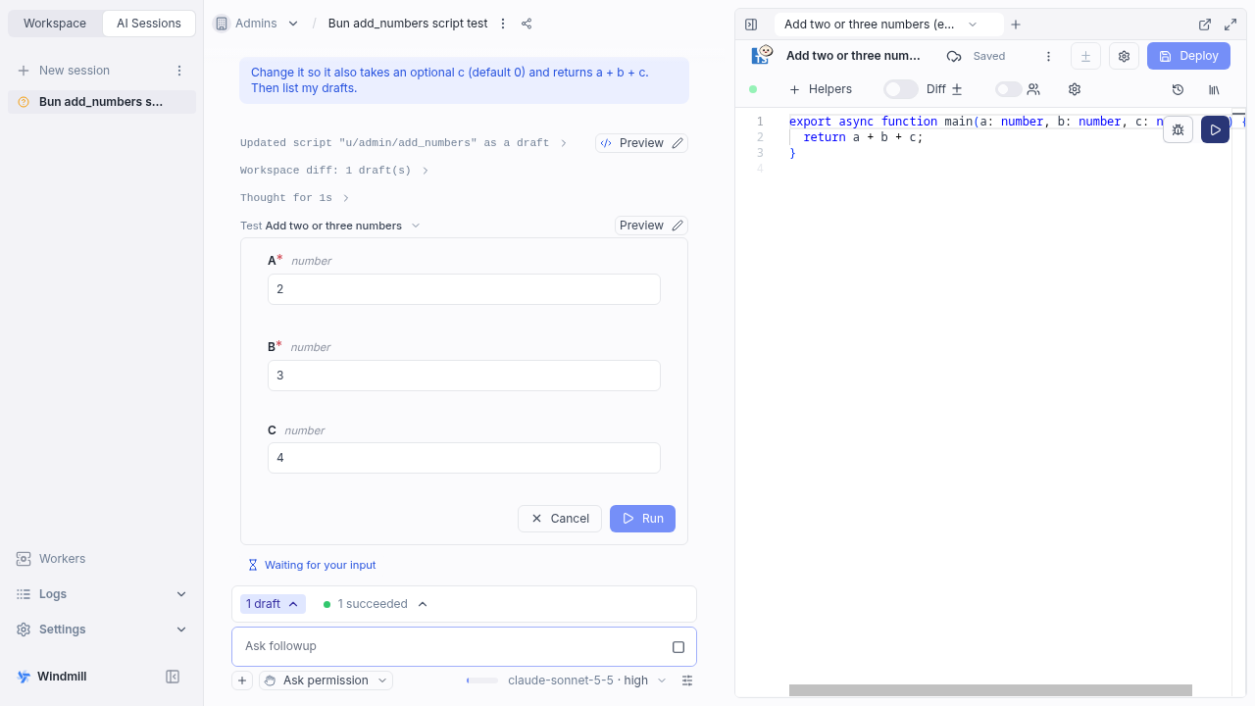Open the tuning sliders icon next to the model selector
Viewport: 1255px width, 706px height.
[x=687, y=681]
